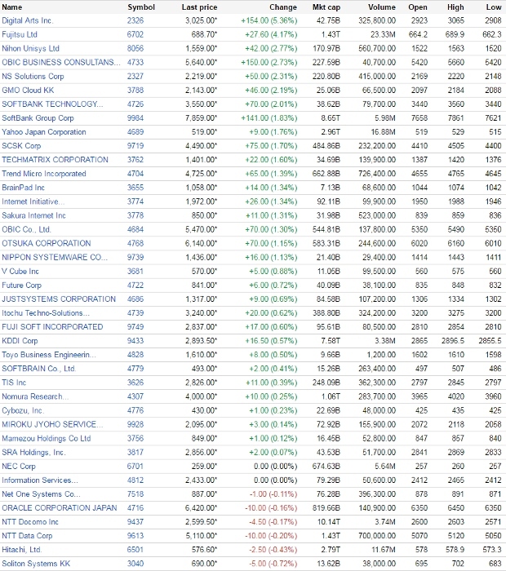Viewport: 506px width, 571px height.
Task: Sort by the Name column header
Action: pos(12,7)
